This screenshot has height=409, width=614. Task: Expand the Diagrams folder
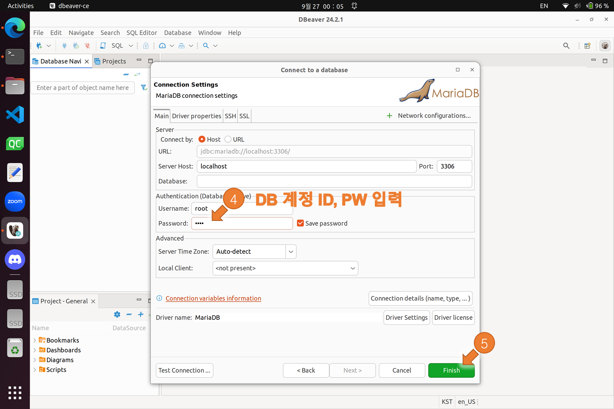(35, 360)
